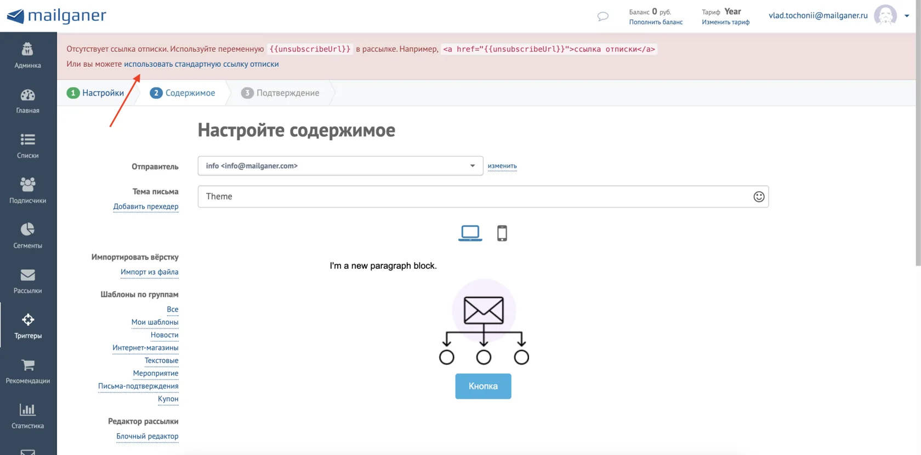Click Добавить прехедер link

click(146, 206)
